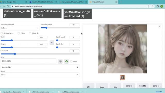Switch to RealDosMix Stable Diffusion tab
Viewport: 165px width, 93px height.
pos(43,2)
